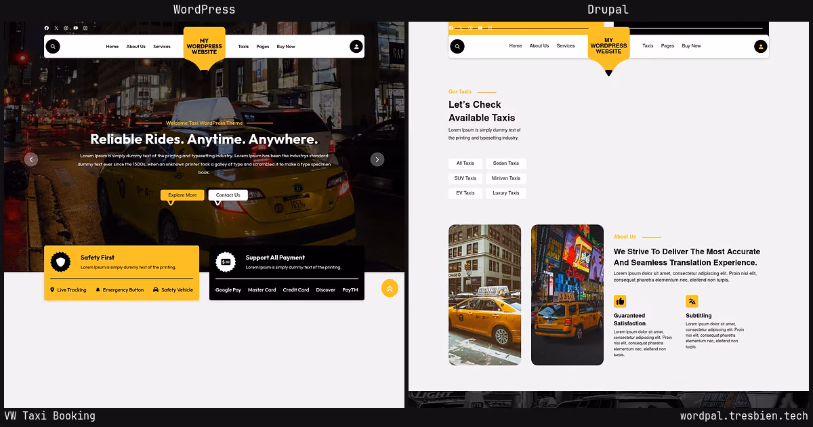Click 'Let's Check Available Taxis' heading
The image size is (813, 427).
pos(482,111)
